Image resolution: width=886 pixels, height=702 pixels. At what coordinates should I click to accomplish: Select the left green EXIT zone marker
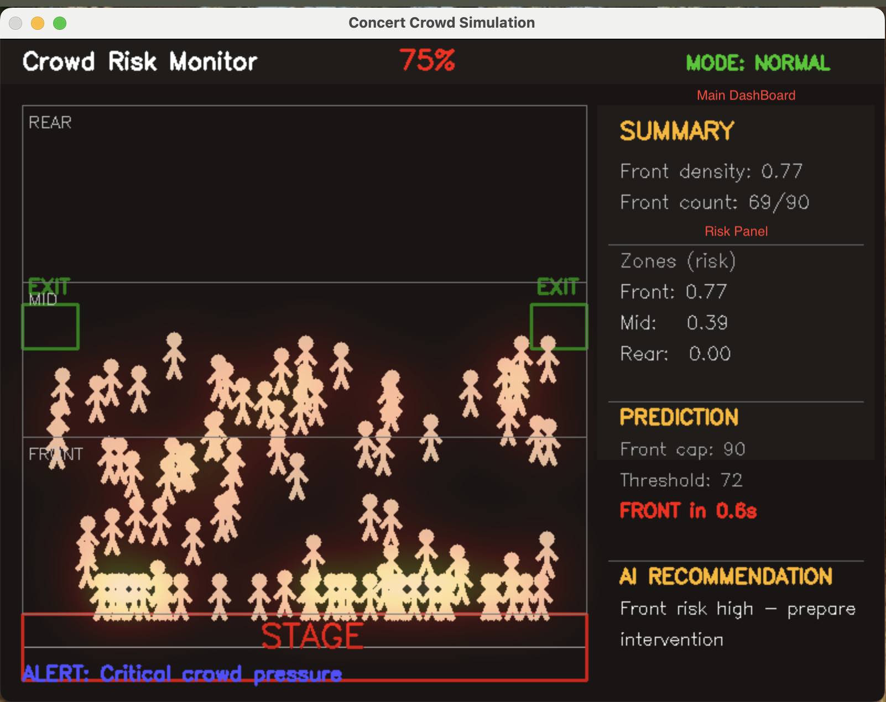50,326
